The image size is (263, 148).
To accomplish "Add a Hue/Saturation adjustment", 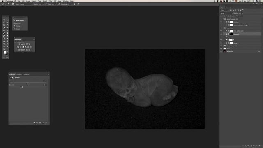I will coord(18,47).
